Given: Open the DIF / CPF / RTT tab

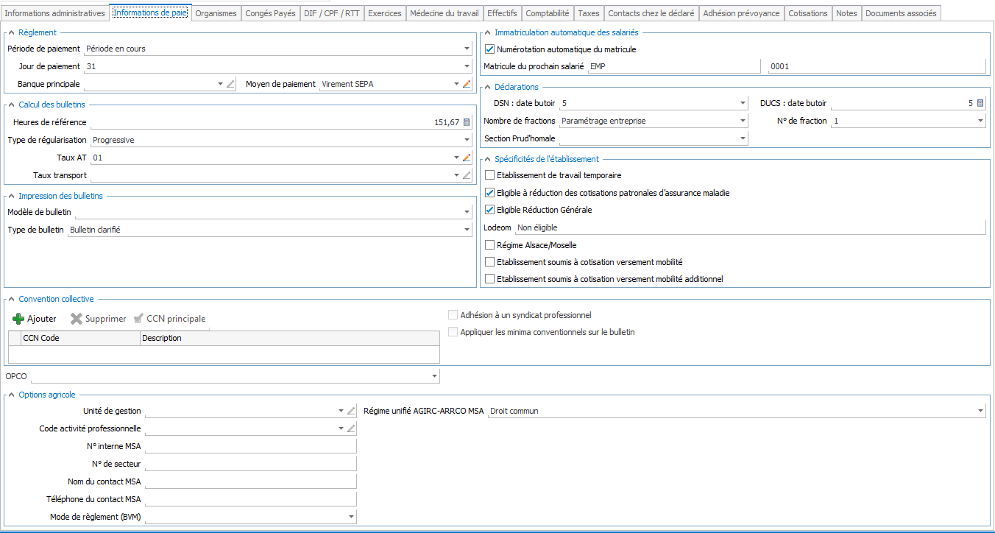Looking at the screenshot, I should click(x=332, y=13).
